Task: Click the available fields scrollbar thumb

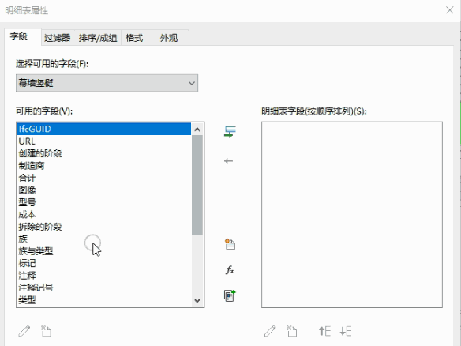Action: [197, 185]
